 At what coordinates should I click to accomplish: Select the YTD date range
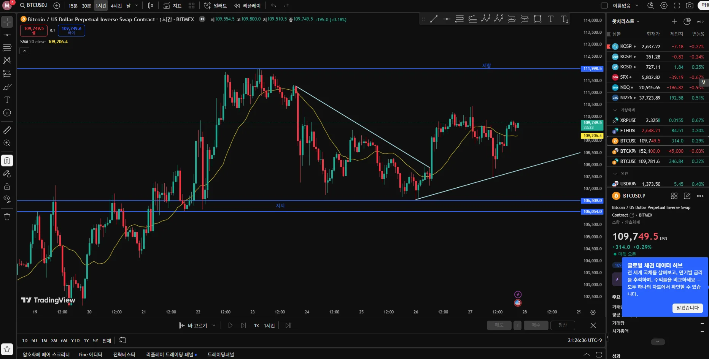pyautogui.click(x=75, y=340)
